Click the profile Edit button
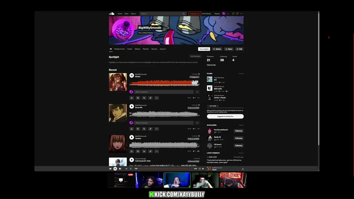Viewport: 354px width, 199px height. point(240,49)
